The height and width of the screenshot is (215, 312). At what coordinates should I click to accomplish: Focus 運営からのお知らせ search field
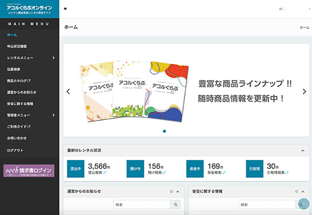click(142, 204)
